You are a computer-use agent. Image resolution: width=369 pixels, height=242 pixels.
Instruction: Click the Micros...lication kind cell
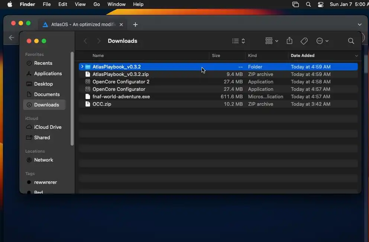[x=266, y=96]
